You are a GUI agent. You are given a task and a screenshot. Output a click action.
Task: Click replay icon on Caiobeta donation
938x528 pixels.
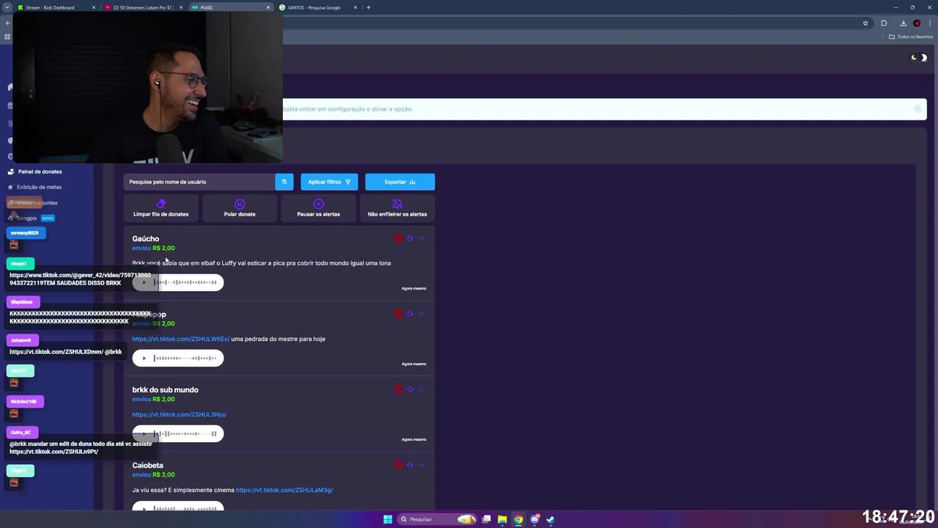410,465
